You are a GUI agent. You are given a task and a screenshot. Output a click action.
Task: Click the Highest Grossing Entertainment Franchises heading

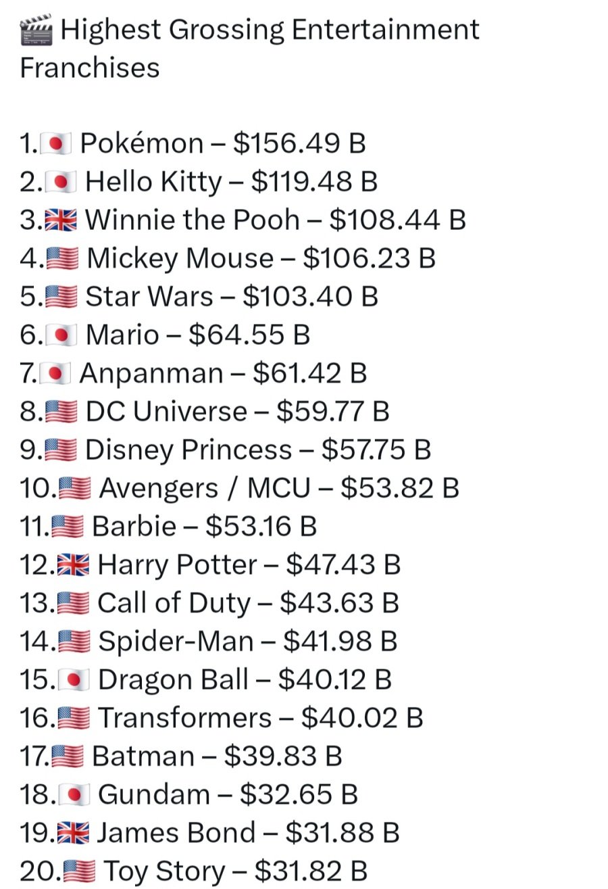click(x=250, y=49)
